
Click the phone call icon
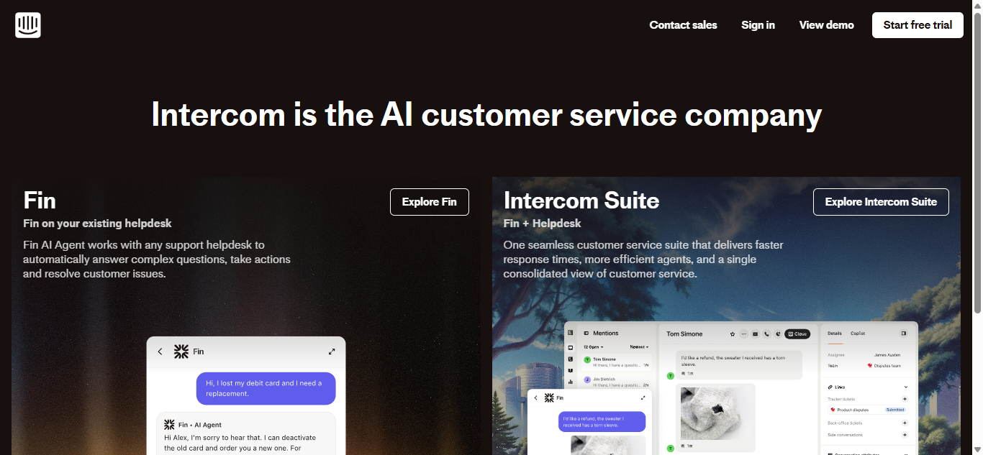tap(766, 334)
